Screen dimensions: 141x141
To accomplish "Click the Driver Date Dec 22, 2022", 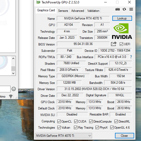I will tap(70, 95).
